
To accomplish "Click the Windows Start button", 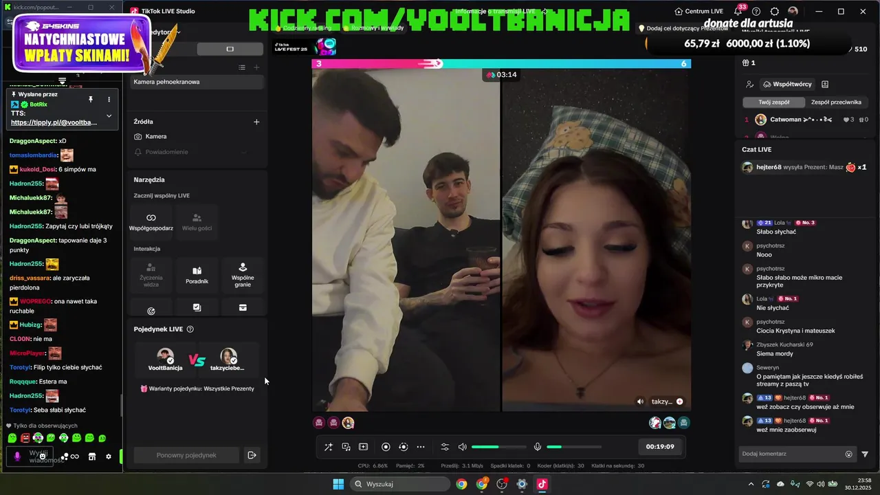I will click(338, 484).
